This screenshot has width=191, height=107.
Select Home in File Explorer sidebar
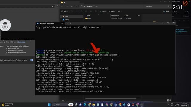[72, 16]
